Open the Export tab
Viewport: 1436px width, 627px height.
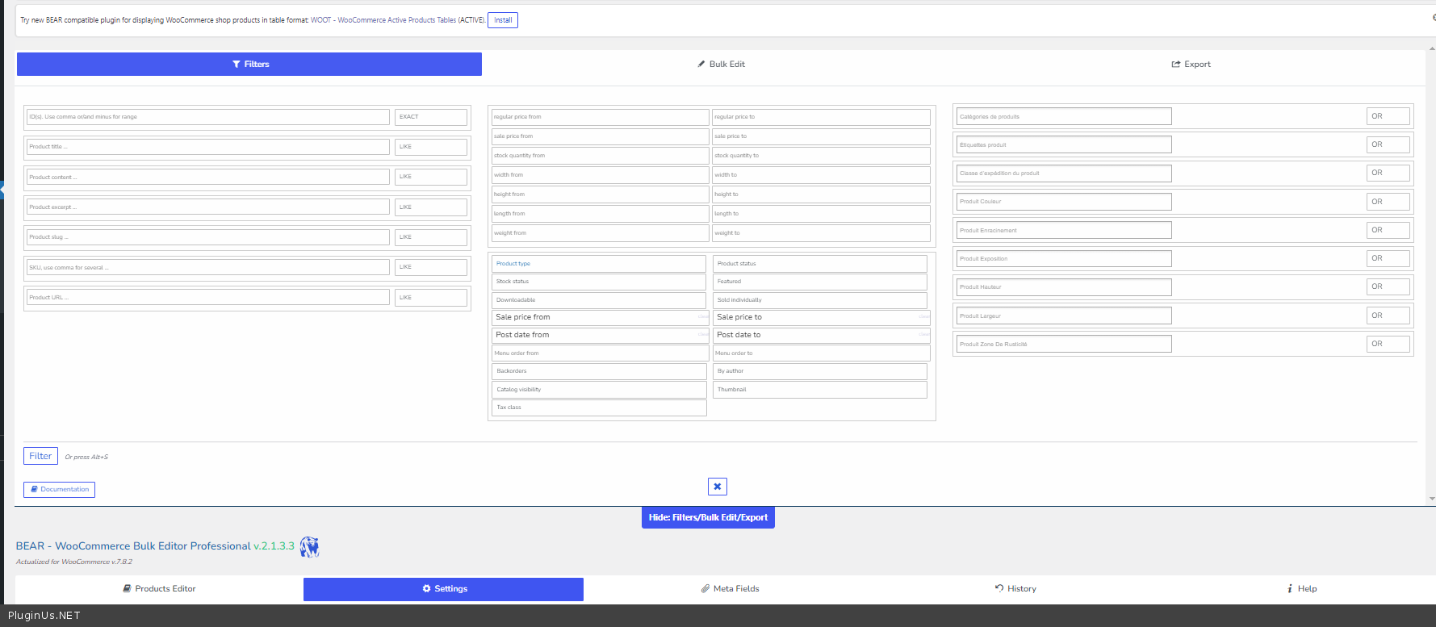pos(1191,65)
